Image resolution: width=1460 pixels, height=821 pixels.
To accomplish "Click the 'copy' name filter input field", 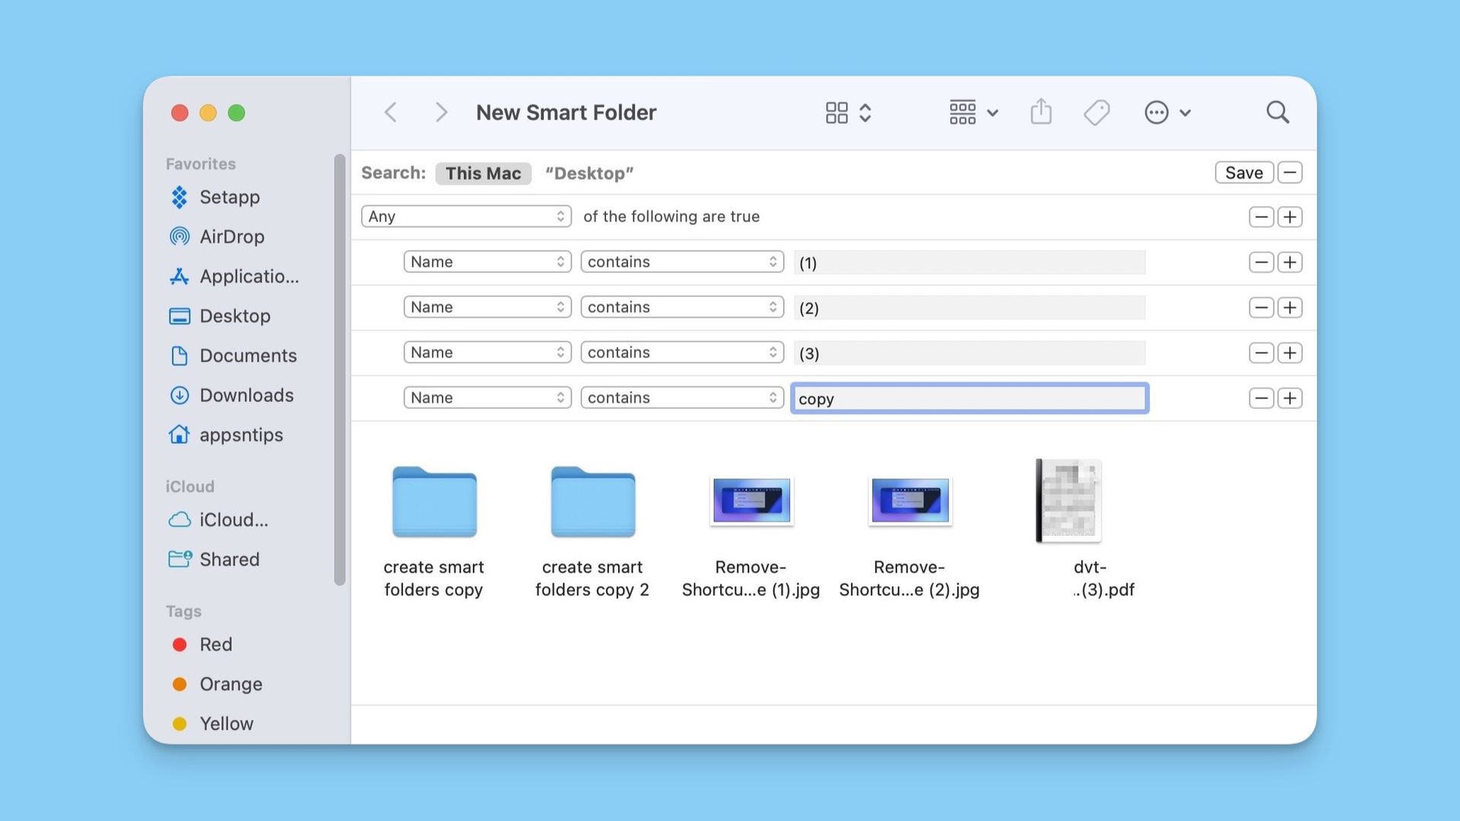I will tap(969, 397).
